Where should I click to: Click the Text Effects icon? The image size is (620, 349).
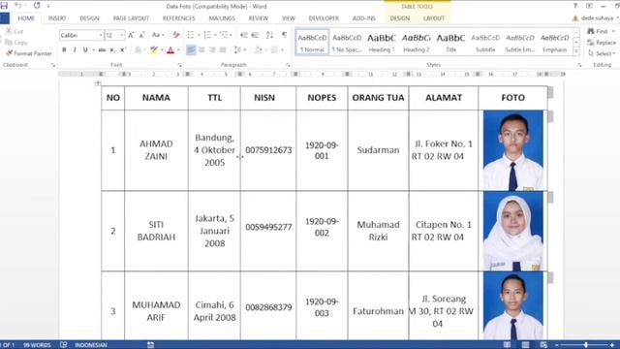(138, 50)
